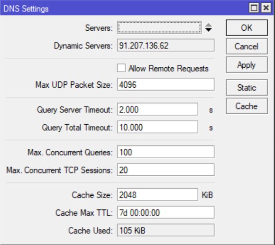The width and height of the screenshot is (275, 245).
Task: Open the DNS Cache list
Action: click(247, 106)
